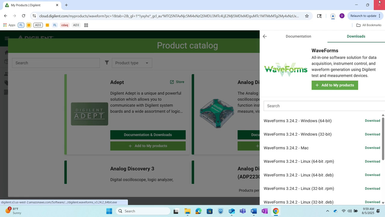385x217 pixels.
Task: Click Adept logo thumbnail
Action: click(89, 114)
